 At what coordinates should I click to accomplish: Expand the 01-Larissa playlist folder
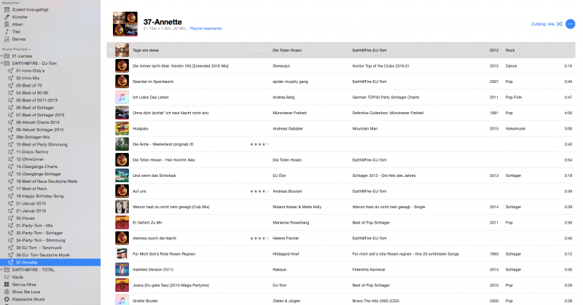coord(1,56)
